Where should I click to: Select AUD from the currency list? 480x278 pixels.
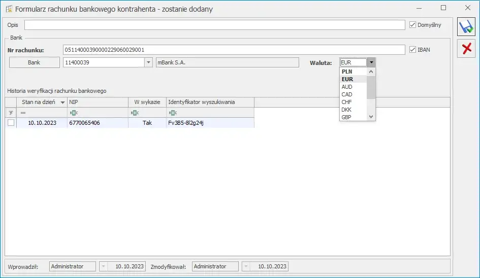(x=353, y=87)
